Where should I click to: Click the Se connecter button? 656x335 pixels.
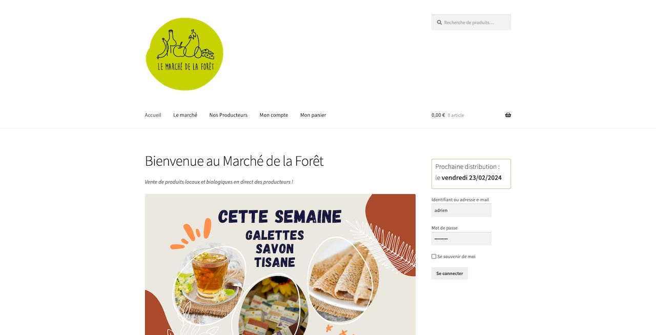[x=449, y=273]
